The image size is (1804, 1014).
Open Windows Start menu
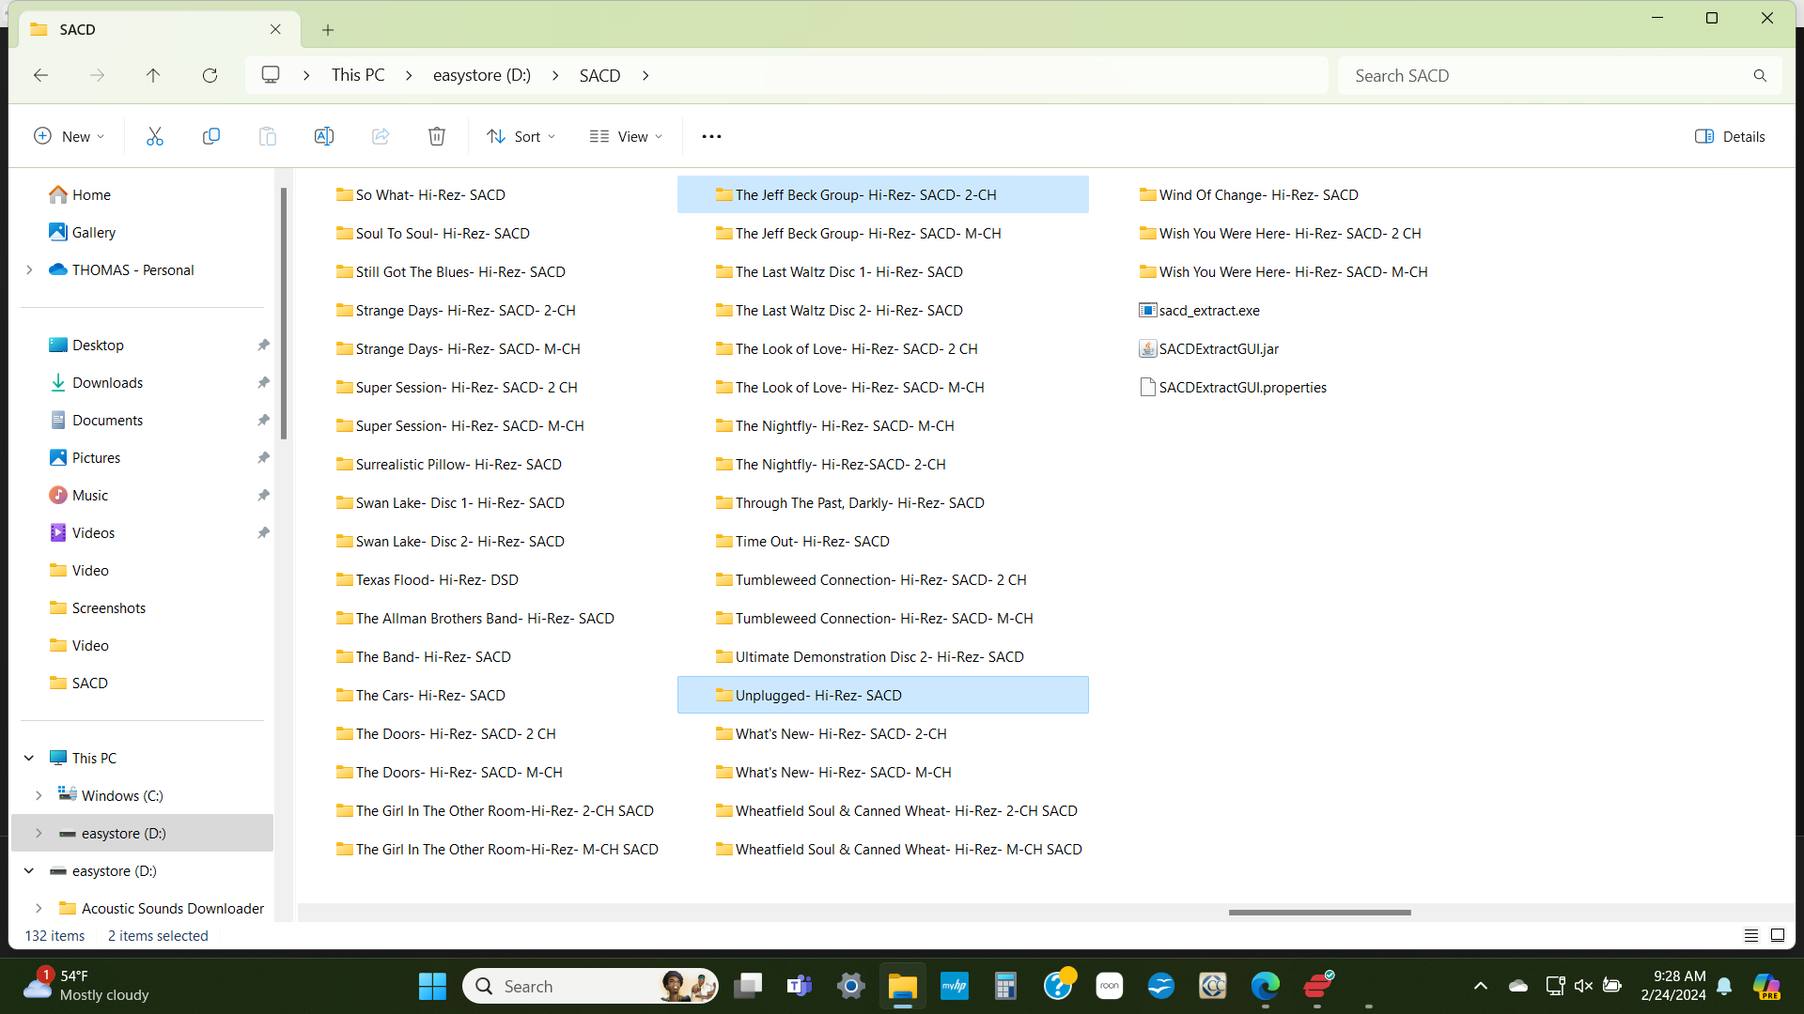[432, 986]
